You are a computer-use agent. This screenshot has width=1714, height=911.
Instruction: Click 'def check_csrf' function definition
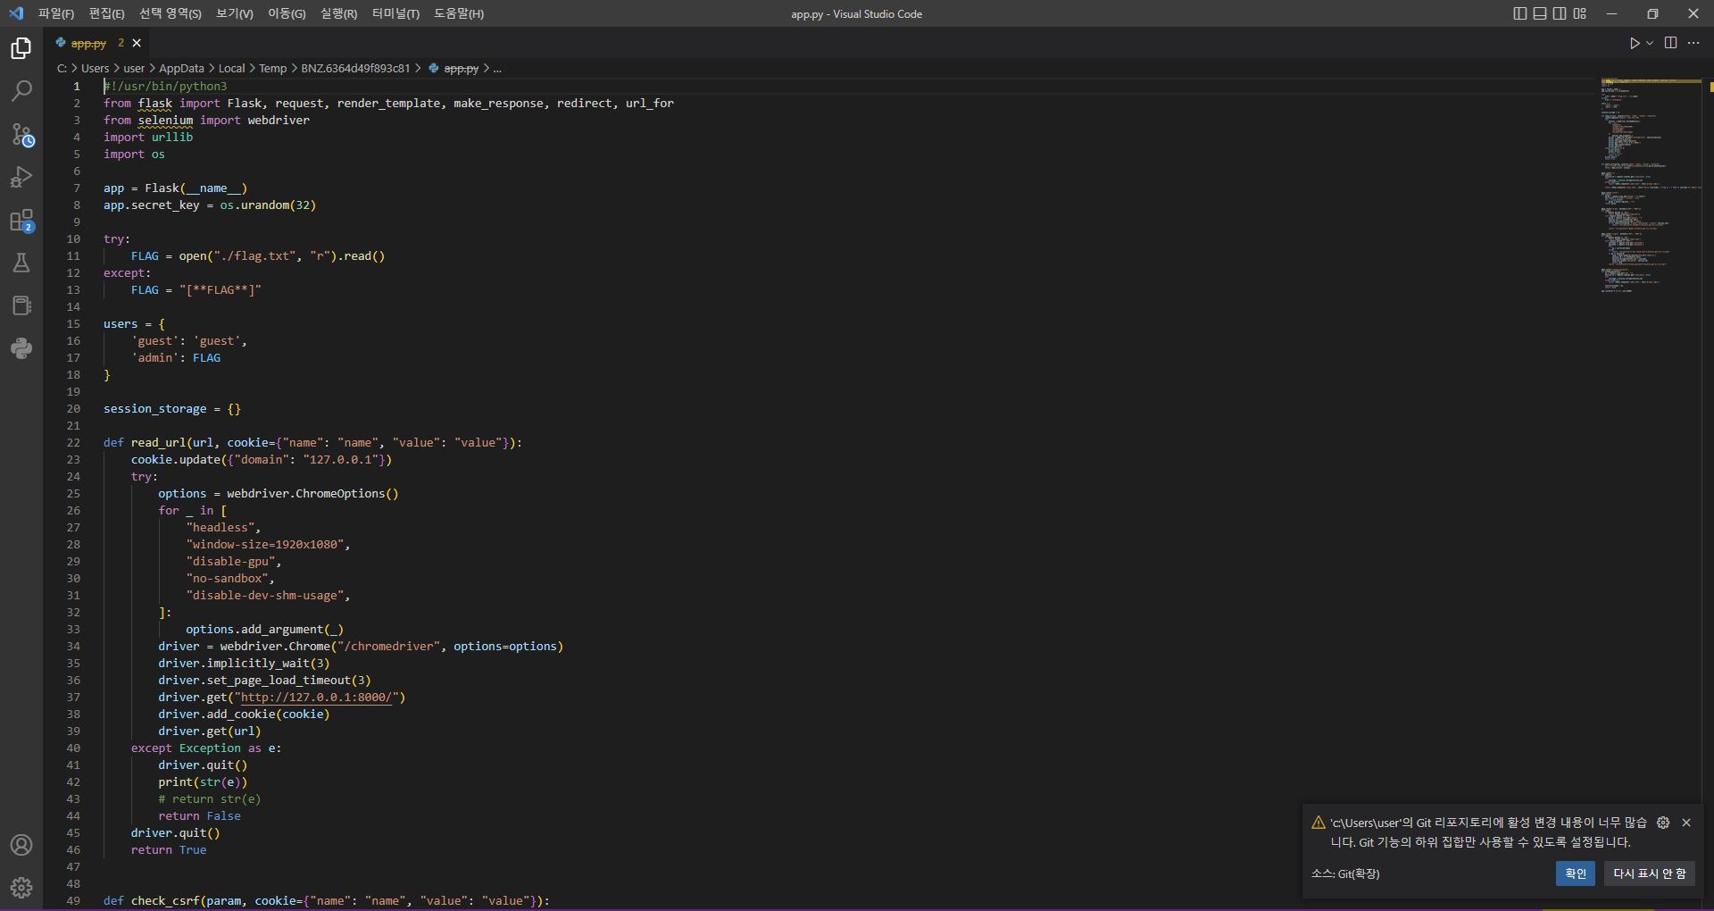click(327, 900)
